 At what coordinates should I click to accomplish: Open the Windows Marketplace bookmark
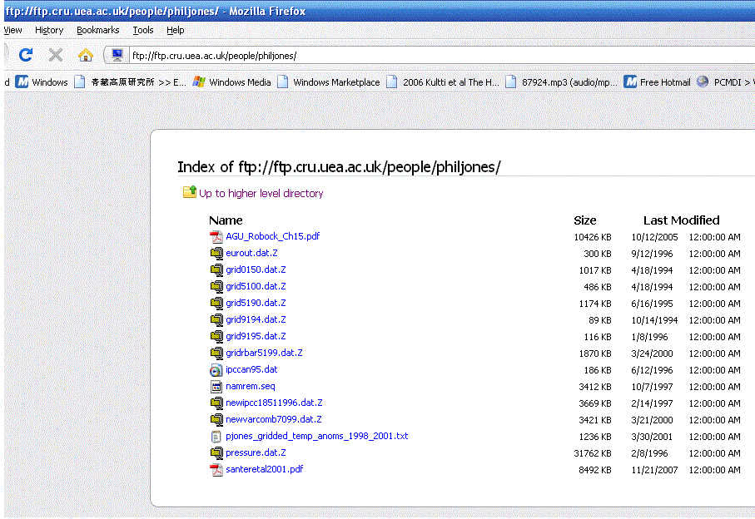pyautogui.click(x=336, y=82)
